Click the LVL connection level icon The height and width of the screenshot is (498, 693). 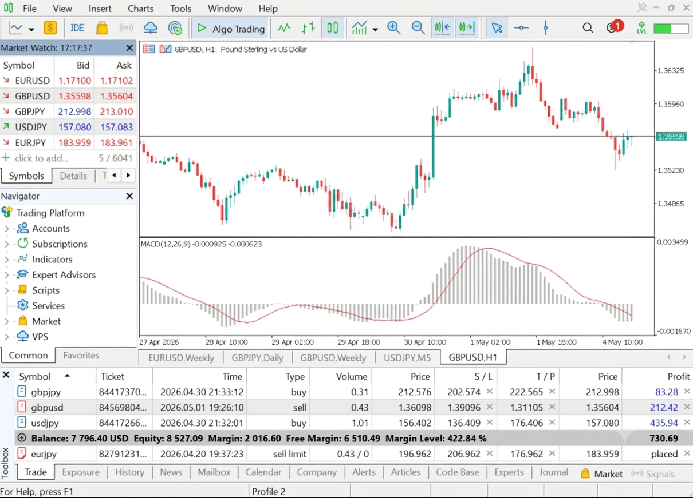pyautogui.click(x=641, y=28)
